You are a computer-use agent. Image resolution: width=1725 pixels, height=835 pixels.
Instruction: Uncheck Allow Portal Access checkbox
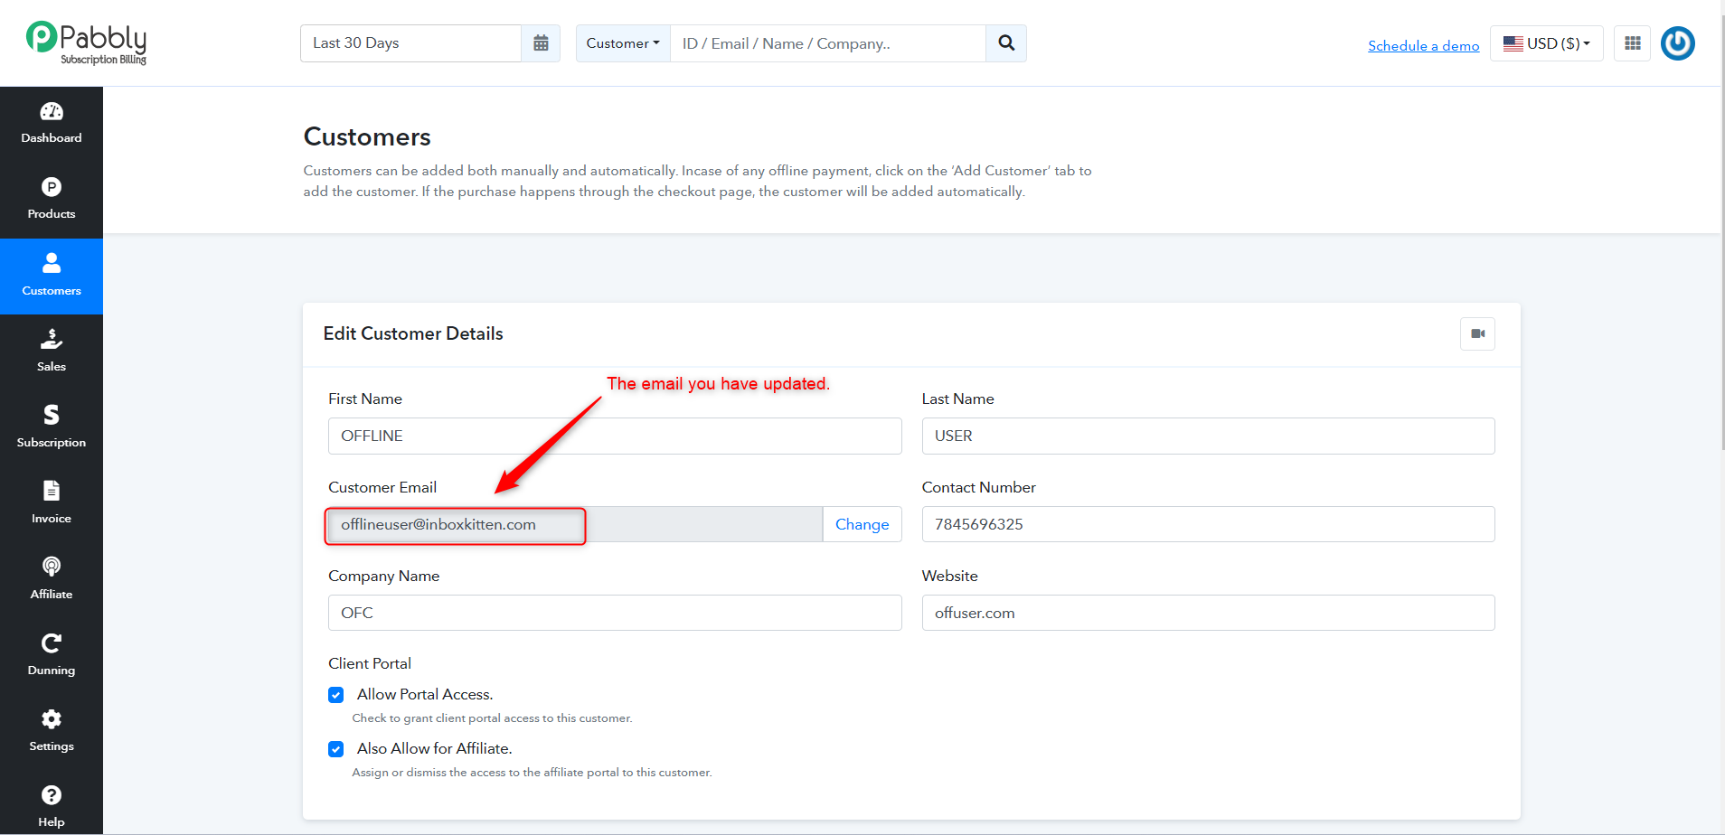coord(336,695)
